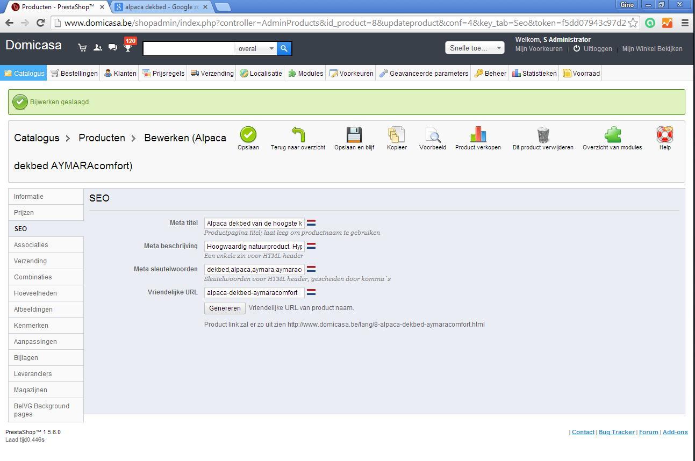Select the Aanpassingen product tab
695x461 pixels.
[x=46, y=342]
